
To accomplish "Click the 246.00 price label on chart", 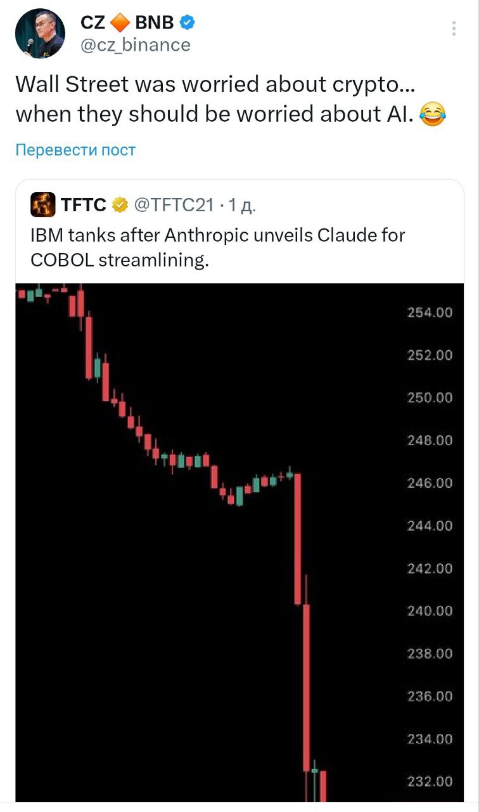I will point(430,483).
